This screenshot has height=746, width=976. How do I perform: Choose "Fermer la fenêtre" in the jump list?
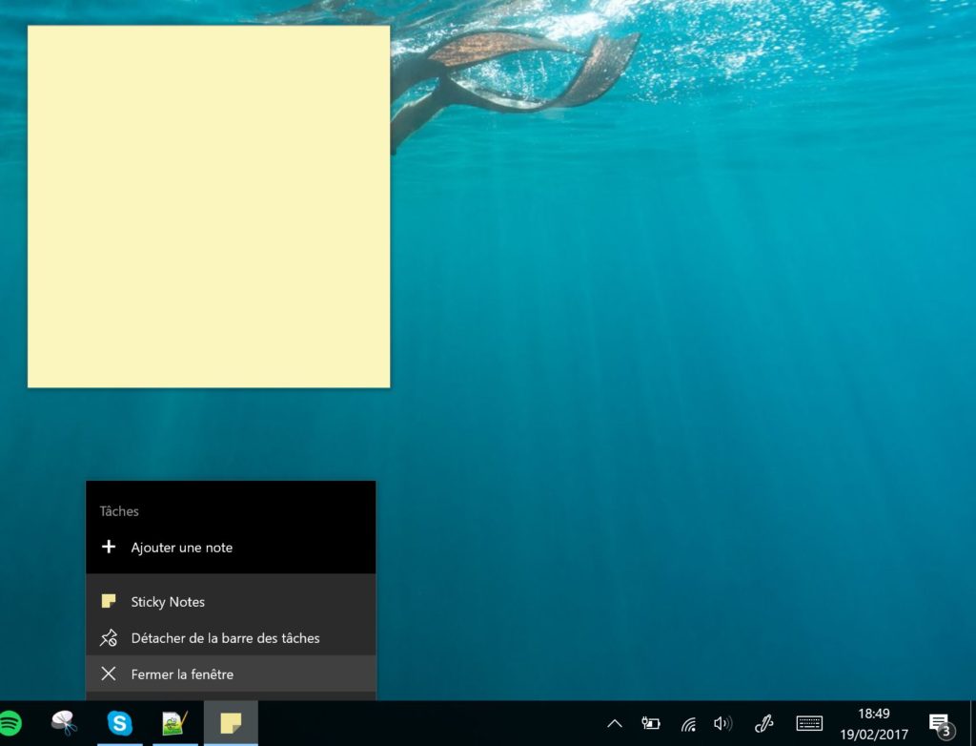click(x=182, y=674)
